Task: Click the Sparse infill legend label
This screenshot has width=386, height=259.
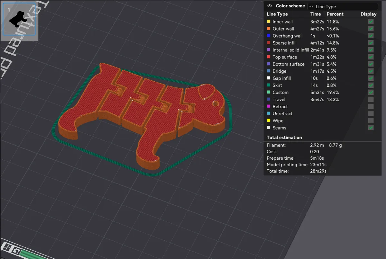Action: (x=284, y=43)
